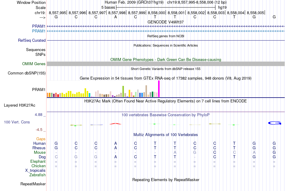Image resolution: width=285 pixels, height=191 pixels.
Task: Click the red A in PhyloP conservation track
Action: 115,124
